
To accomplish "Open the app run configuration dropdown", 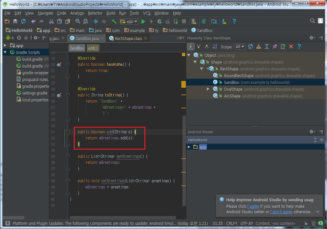I will tap(128, 21).
